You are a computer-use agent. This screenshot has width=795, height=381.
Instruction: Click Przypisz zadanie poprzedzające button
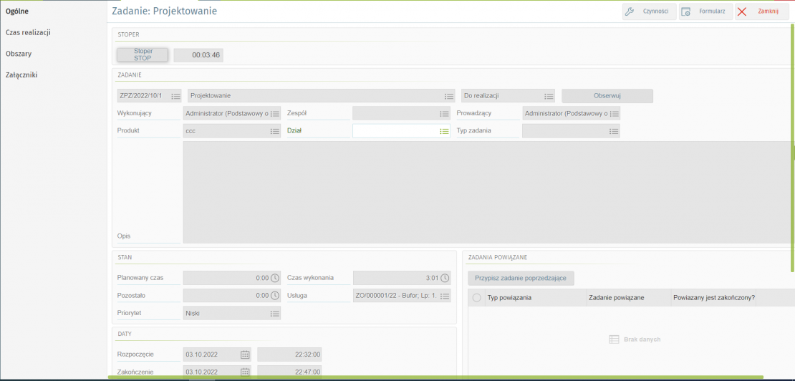tap(521, 279)
